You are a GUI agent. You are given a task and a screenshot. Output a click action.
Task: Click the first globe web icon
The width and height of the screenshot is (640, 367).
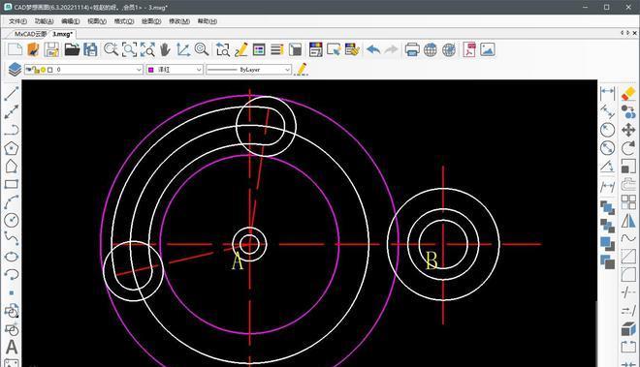coord(431,49)
